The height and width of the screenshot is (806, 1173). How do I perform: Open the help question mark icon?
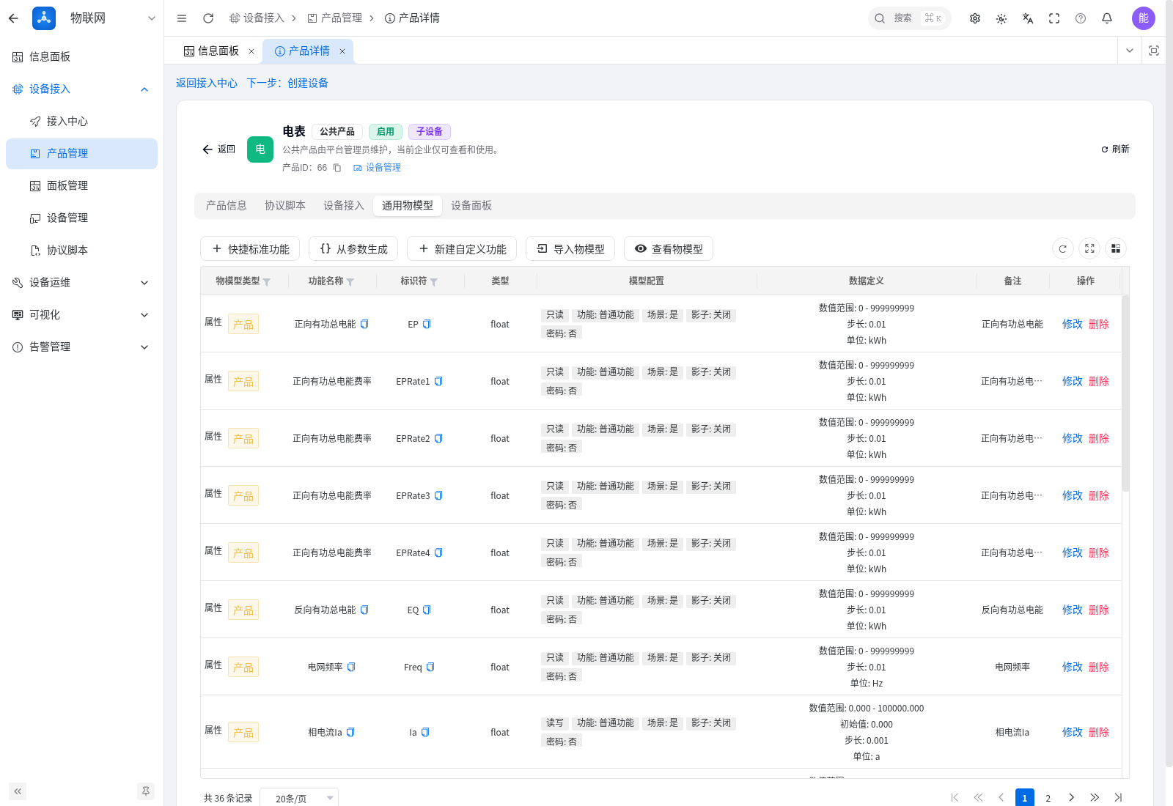click(x=1081, y=18)
